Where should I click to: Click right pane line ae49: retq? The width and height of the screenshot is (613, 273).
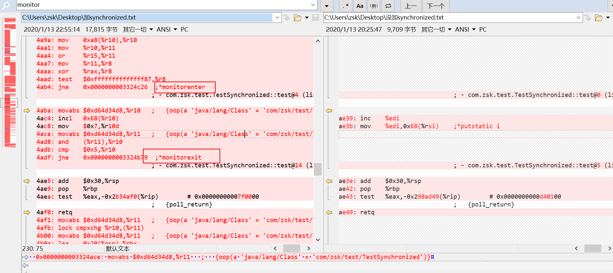pos(357,212)
